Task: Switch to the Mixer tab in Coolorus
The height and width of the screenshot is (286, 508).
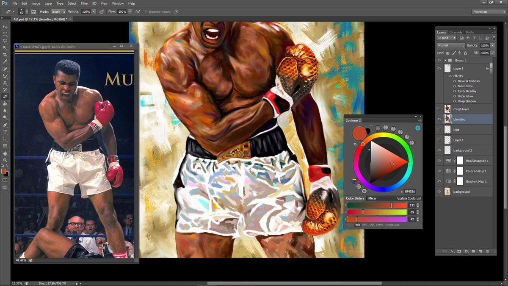Action: tap(372, 198)
